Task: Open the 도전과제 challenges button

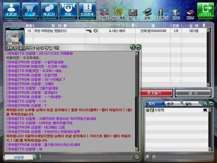Action: click(x=87, y=11)
